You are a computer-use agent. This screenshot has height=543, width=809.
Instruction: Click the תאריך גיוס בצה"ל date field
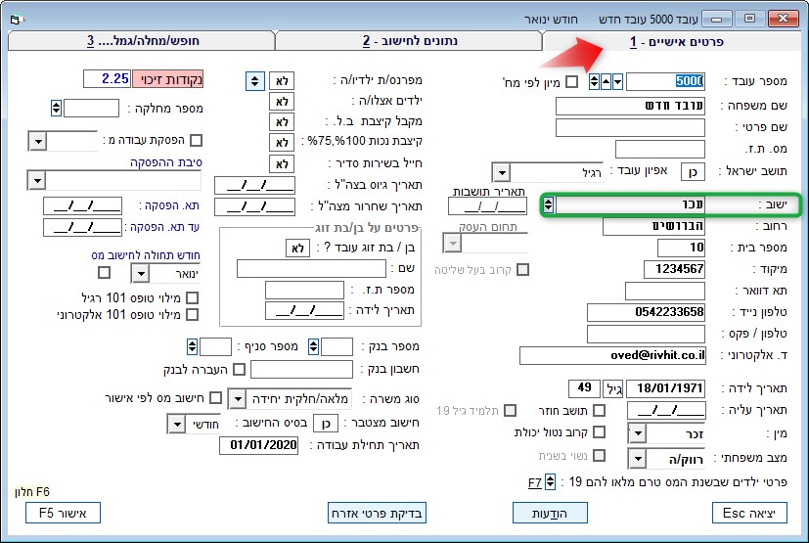255,185
